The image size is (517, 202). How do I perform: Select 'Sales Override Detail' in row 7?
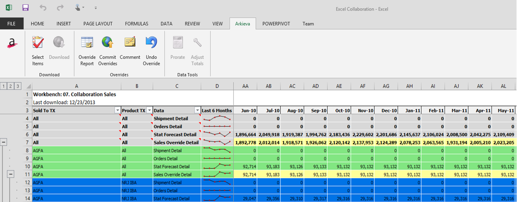(x=177, y=143)
